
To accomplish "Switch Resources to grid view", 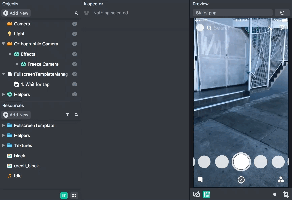I will (74, 195).
